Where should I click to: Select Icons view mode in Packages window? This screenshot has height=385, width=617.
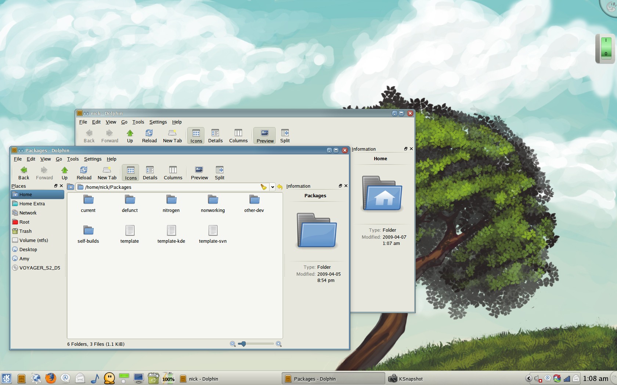point(131,173)
